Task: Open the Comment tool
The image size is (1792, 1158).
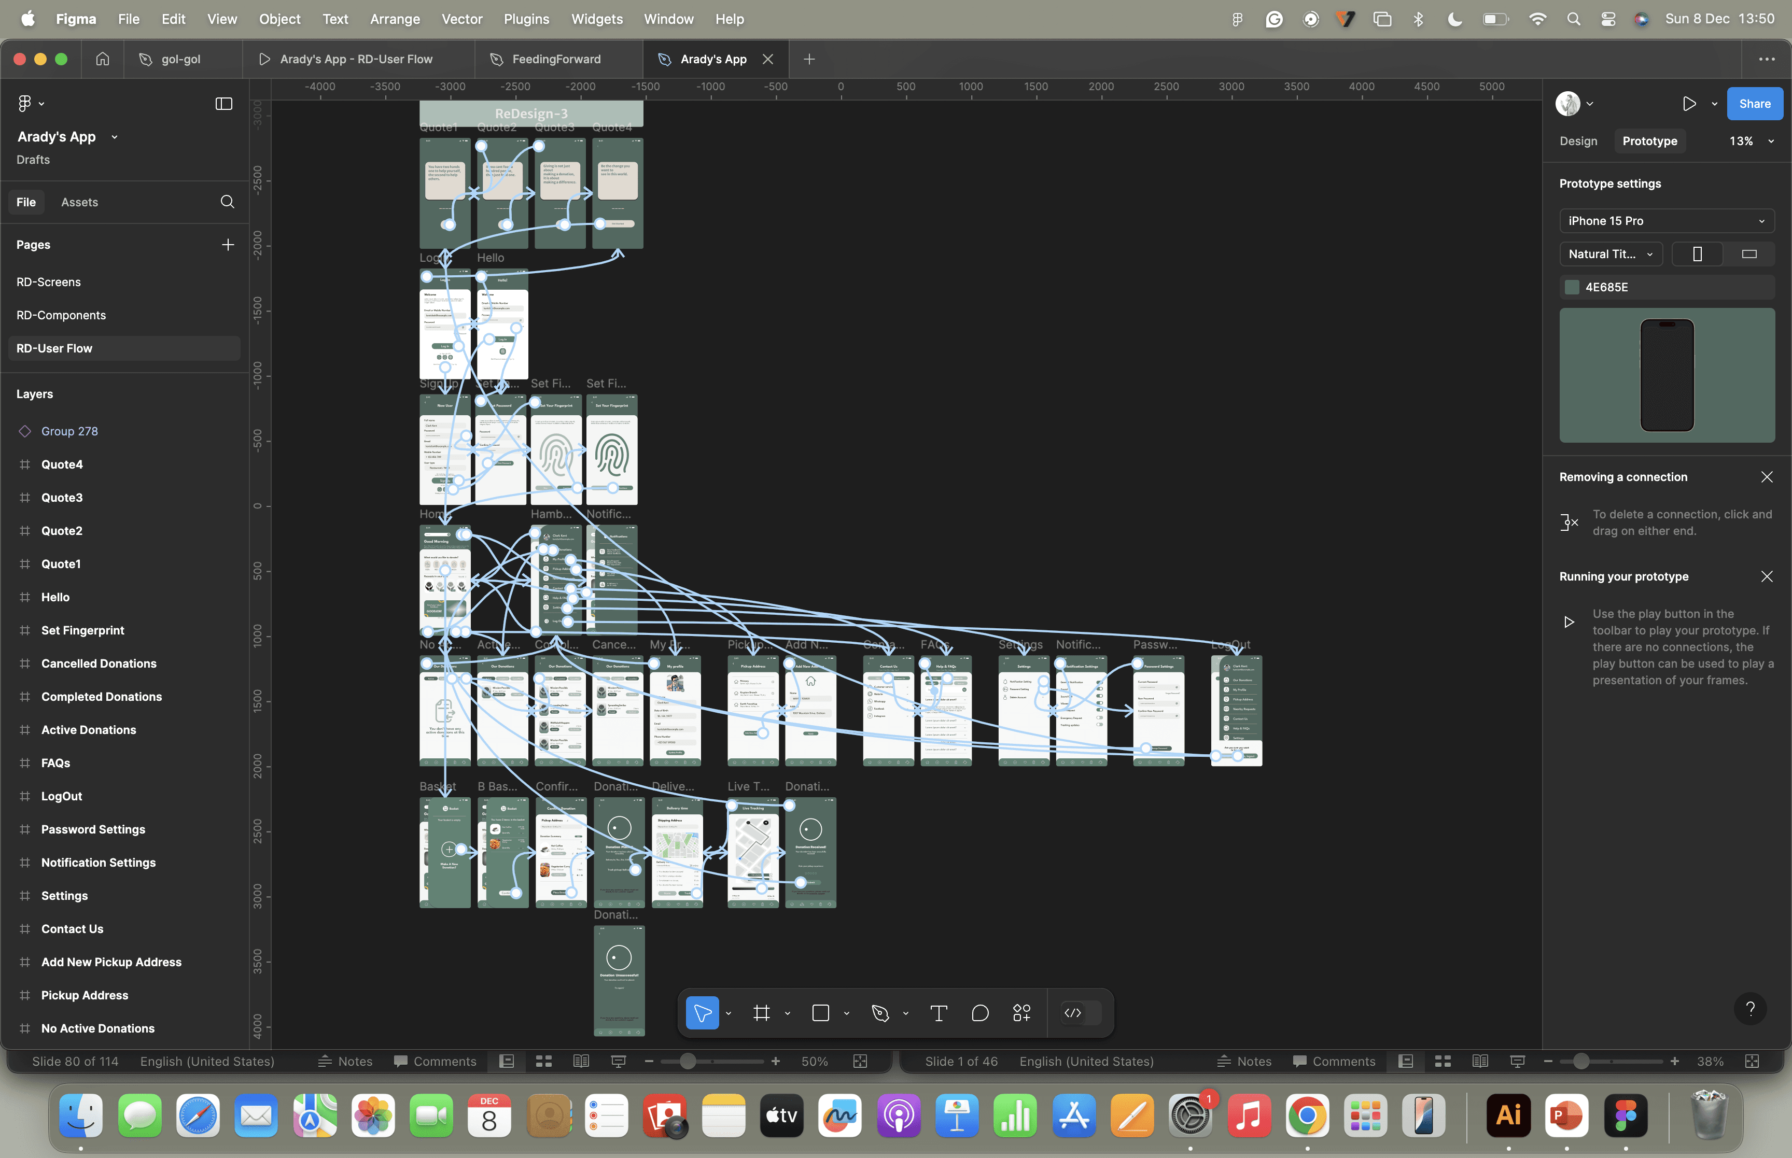Action: [x=980, y=1013]
